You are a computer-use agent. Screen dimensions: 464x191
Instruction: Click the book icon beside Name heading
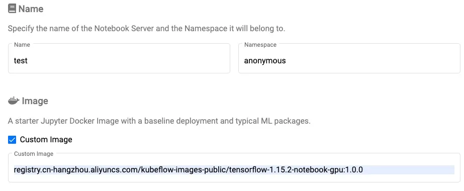click(x=12, y=9)
